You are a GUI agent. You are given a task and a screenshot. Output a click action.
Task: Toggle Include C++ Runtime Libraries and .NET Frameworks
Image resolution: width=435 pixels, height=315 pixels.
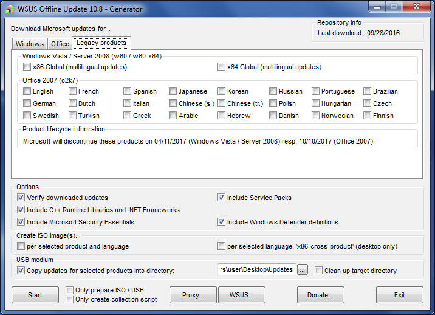(21, 210)
